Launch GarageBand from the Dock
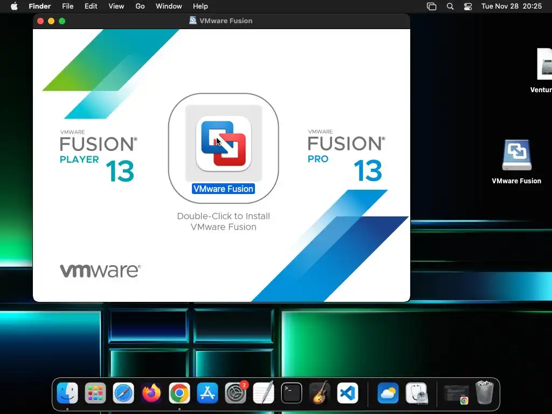 click(320, 393)
